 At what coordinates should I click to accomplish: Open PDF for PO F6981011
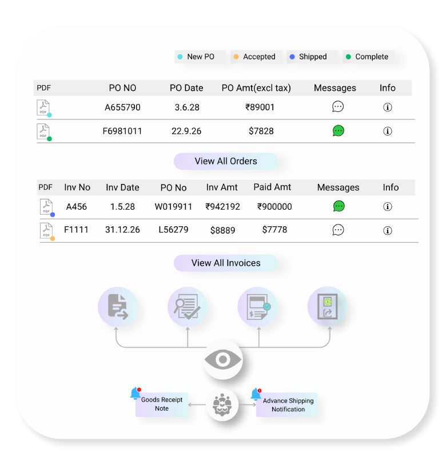pyautogui.click(x=43, y=131)
